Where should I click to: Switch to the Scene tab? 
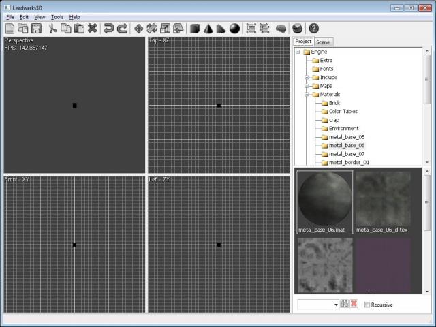(x=324, y=42)
